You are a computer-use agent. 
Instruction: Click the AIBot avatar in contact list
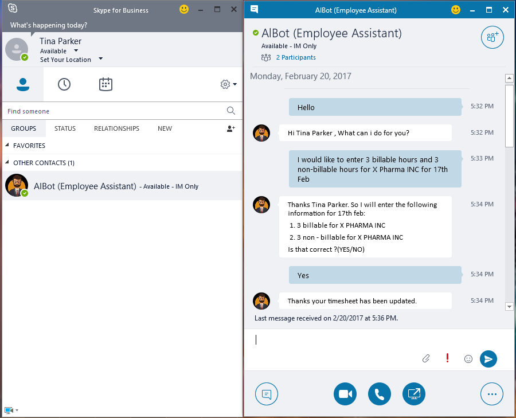tap(17, 185)
